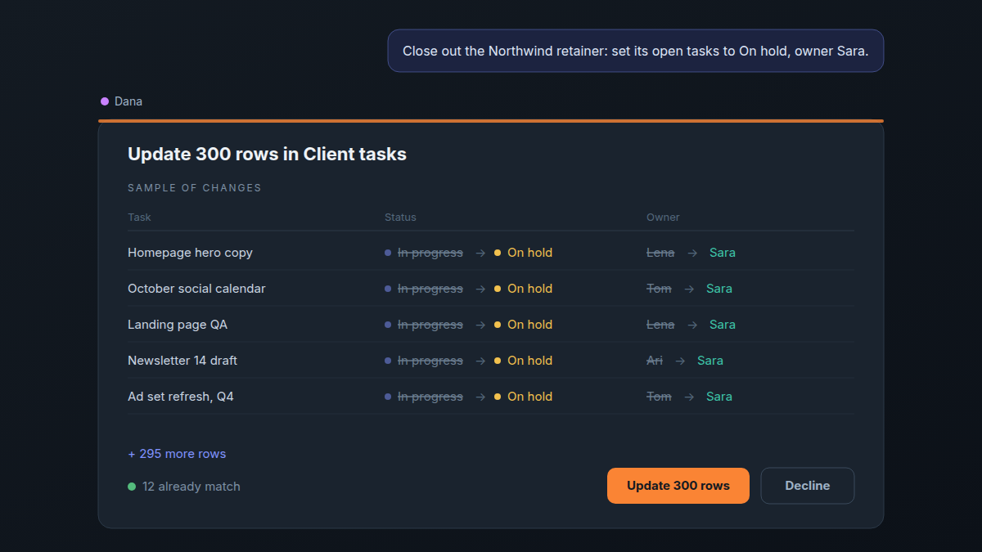Select the October social calendar task
Viewport: 982px width, 552px height.
[196, 289]
